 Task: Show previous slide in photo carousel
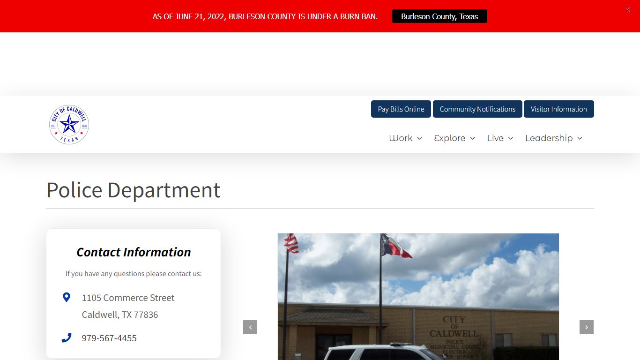250,327
